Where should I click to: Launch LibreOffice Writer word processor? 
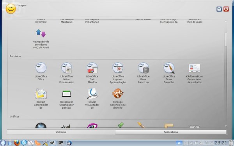coord(67,73)
